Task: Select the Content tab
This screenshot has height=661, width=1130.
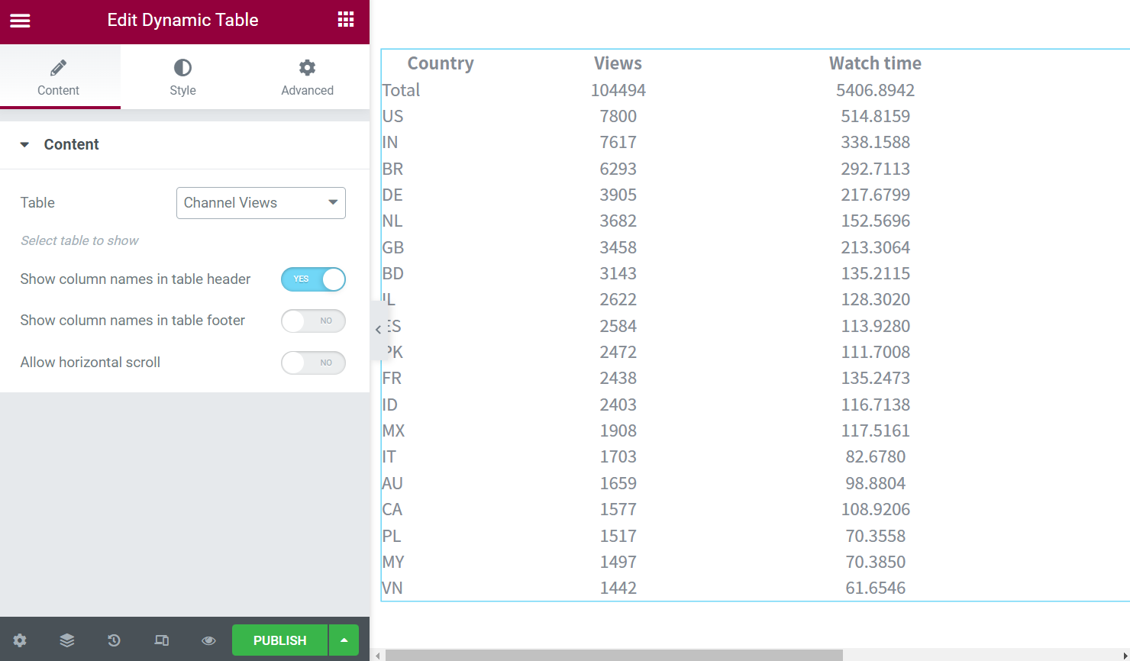Action: coord(59,77)
